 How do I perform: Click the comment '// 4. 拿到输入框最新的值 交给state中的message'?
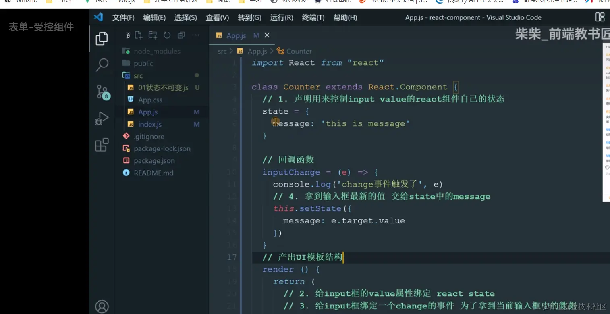382,196
